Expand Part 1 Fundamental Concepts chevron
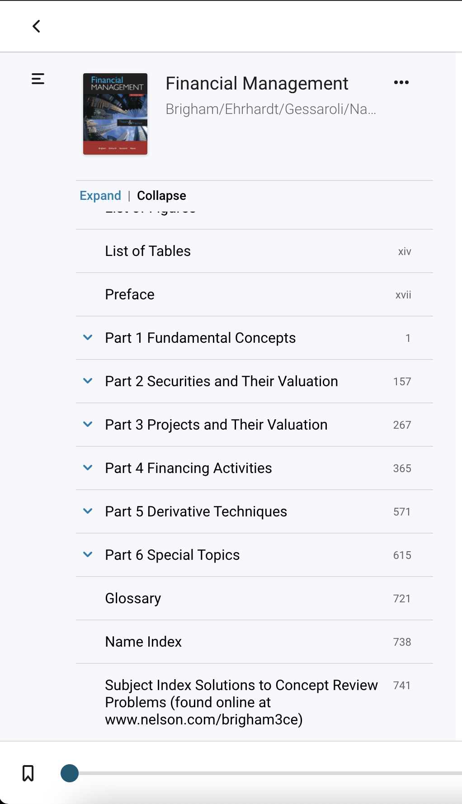Image resolution: width=462 pixels, height=804 pixels. [x=88, y=337]
